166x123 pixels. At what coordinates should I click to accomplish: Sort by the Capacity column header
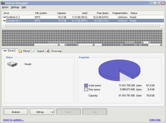pyautogui.click(x=59, y=13)
